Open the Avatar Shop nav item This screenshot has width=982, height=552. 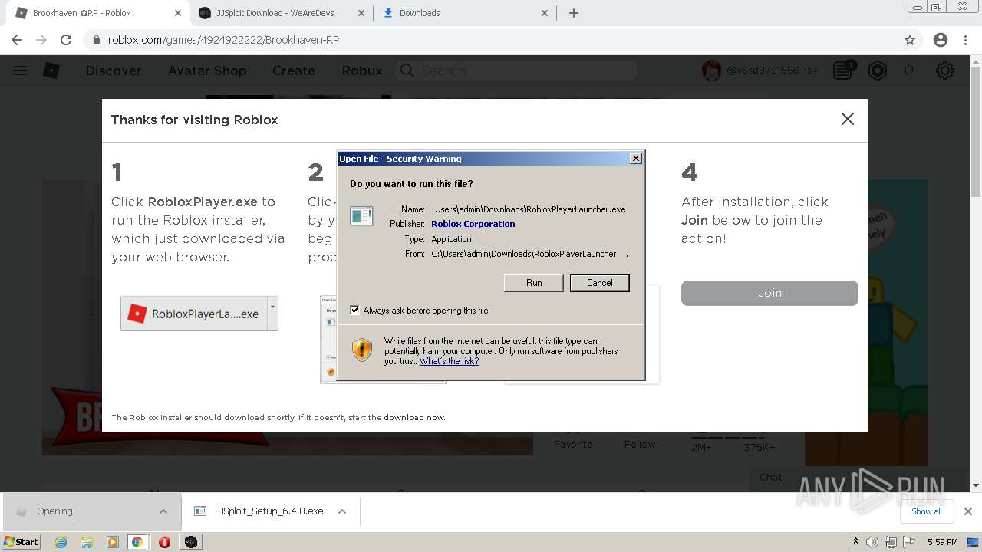coord(207,71)
